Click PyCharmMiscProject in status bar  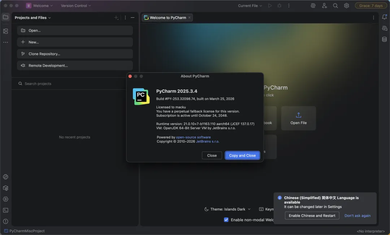pos(25,231)
